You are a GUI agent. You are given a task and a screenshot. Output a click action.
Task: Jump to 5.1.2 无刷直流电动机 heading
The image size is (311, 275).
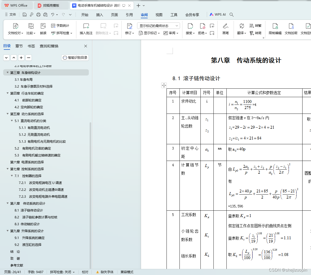(34, 135)
